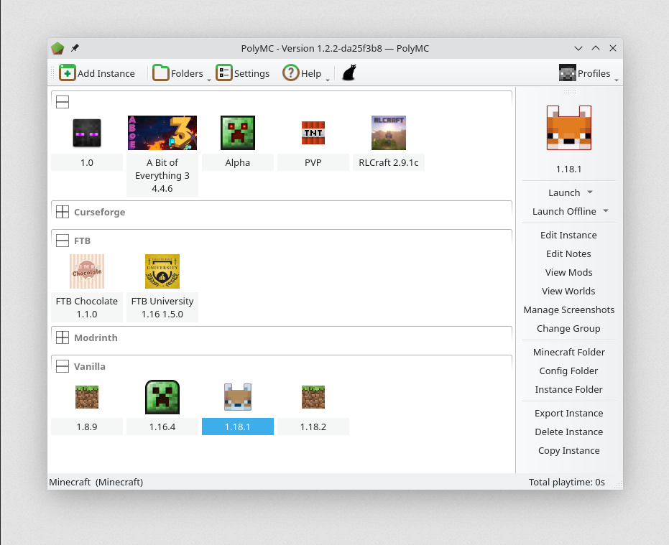Select the 1.8.9 grass block icon
This screenshot has height=545, width=669.
(x=87, y=397)
